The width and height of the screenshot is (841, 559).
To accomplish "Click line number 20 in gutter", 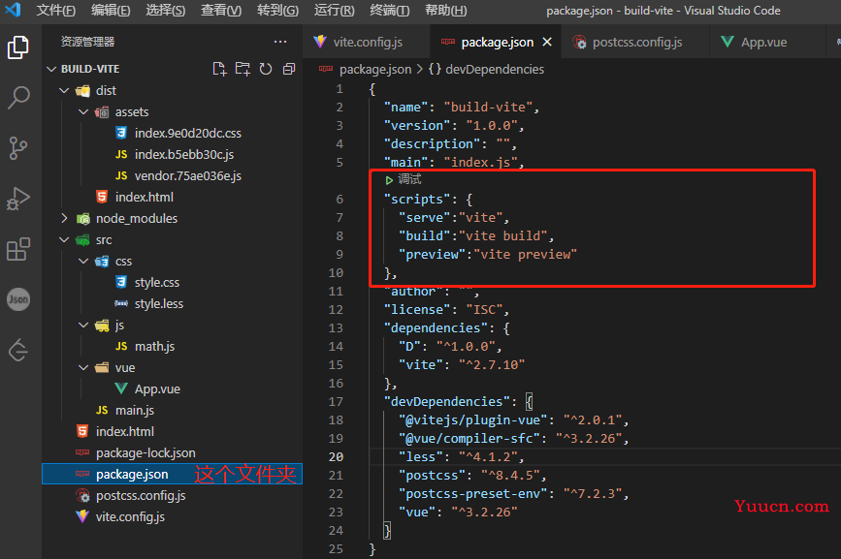I will [x=337, y=456].
